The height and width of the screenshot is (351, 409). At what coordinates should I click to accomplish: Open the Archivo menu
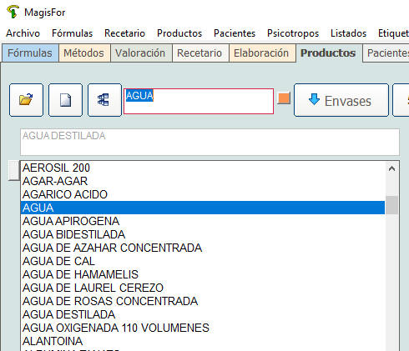tap(23, 33)
